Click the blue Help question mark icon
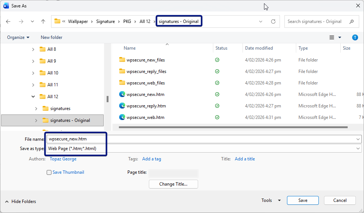 355,37
